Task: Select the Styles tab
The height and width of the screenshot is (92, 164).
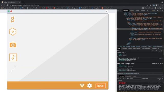Action: pos(119,49)
